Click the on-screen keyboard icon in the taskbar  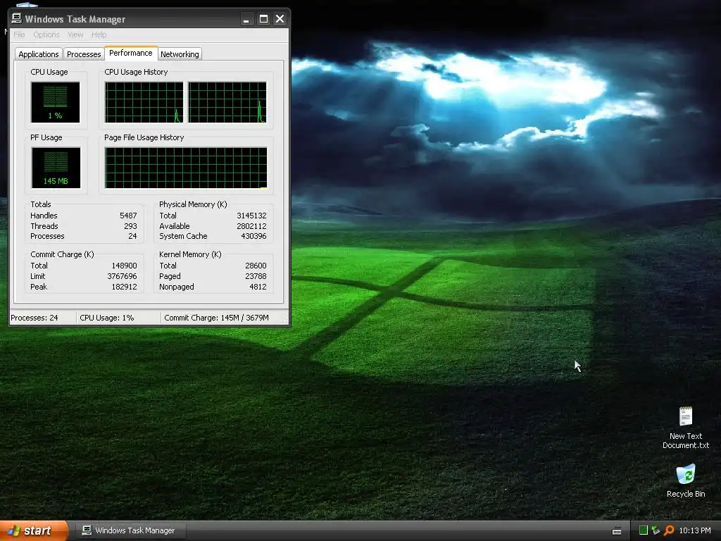pos(617,531)
